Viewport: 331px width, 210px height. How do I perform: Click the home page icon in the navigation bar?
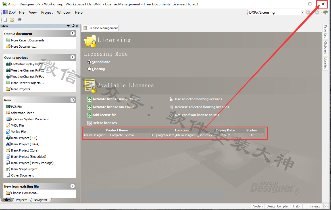pyautogui.click(x=326, y=12)
